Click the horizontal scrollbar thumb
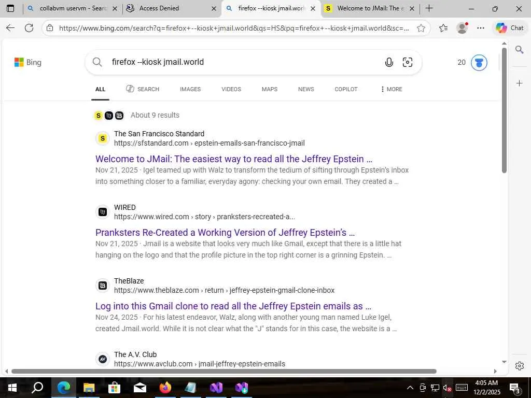The width and height of the screenshot is (531, 398). [224, 371]
